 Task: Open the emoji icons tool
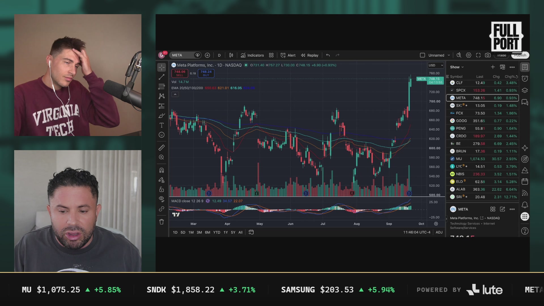coord(161,135)
